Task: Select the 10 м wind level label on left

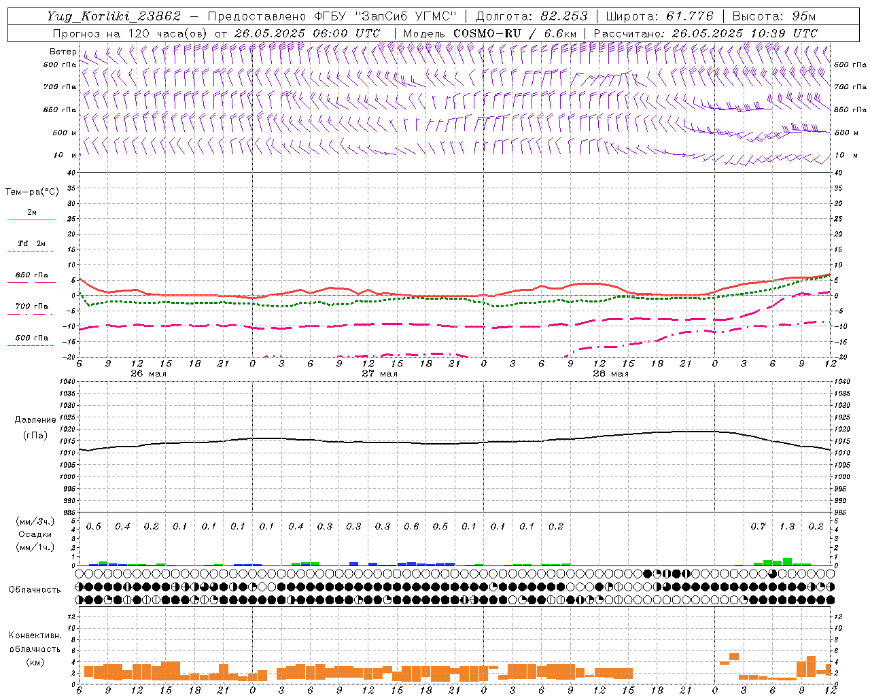Action: 64,156
